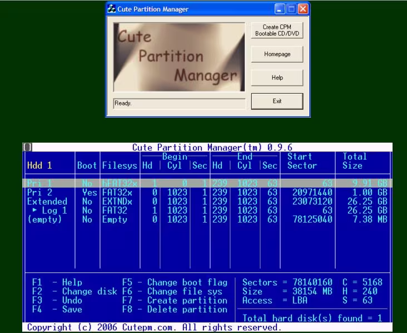Click the F8 - Delete partition shortcut

click(x=175, y=310)
